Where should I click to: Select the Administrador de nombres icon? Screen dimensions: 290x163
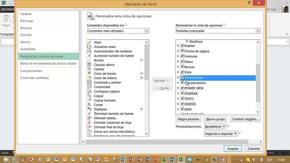tap(89, 51)
